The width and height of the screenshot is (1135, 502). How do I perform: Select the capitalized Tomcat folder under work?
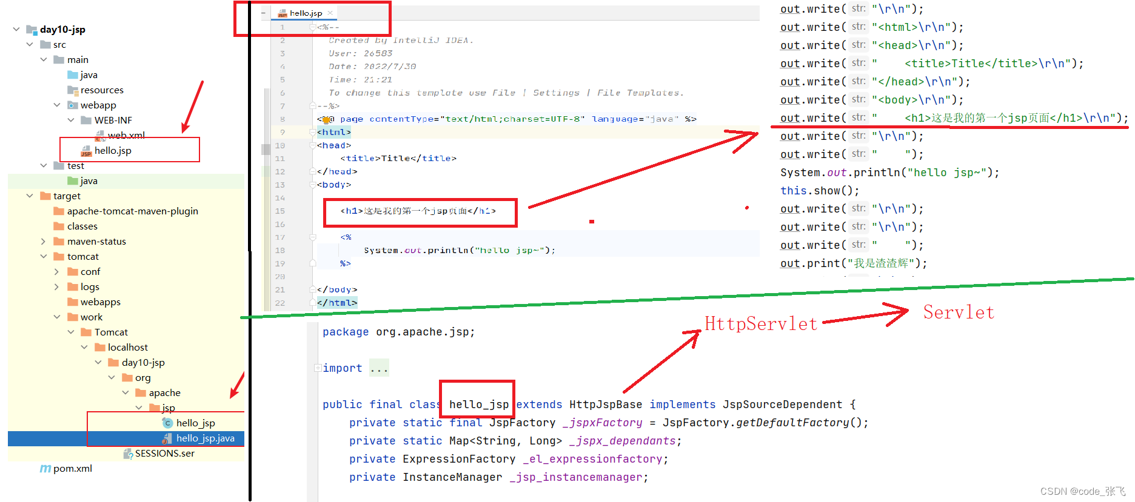tap(111, 332)
